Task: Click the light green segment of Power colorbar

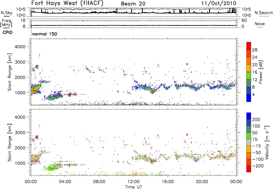Action: 249,76
